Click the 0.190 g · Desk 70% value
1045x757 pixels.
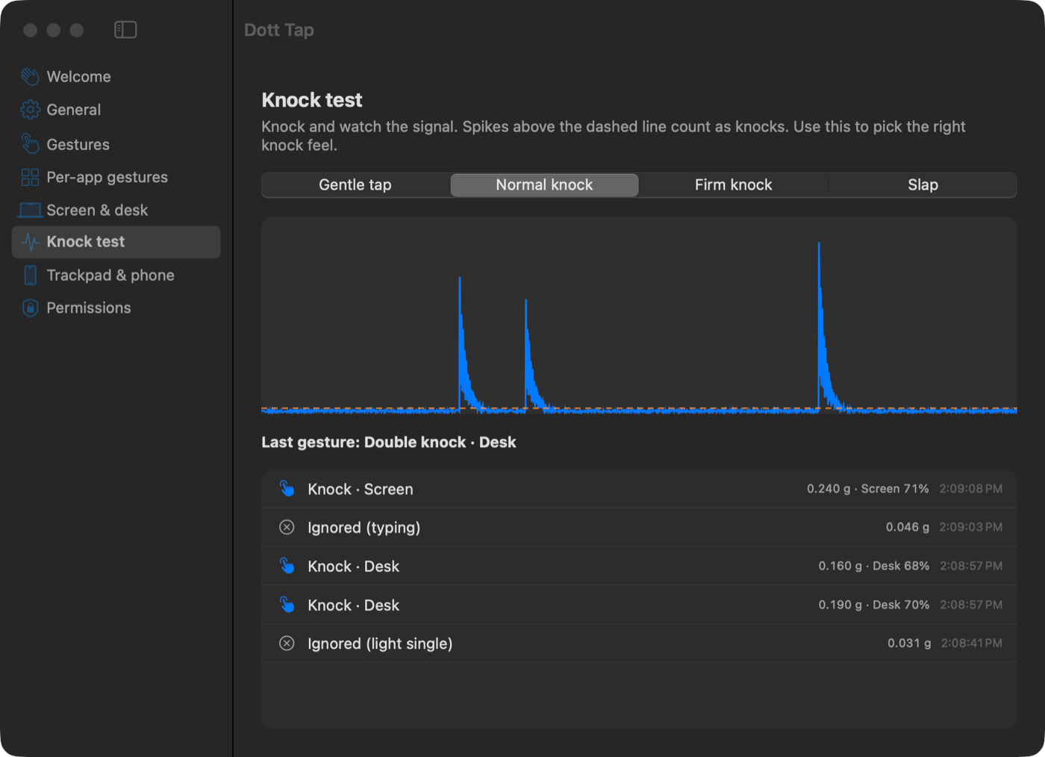click(x=873, y=605)
